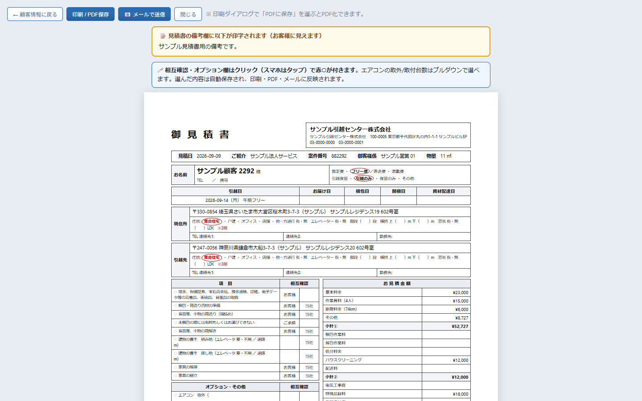Click 小計① total ¥52,727

[x=460, y=326]
